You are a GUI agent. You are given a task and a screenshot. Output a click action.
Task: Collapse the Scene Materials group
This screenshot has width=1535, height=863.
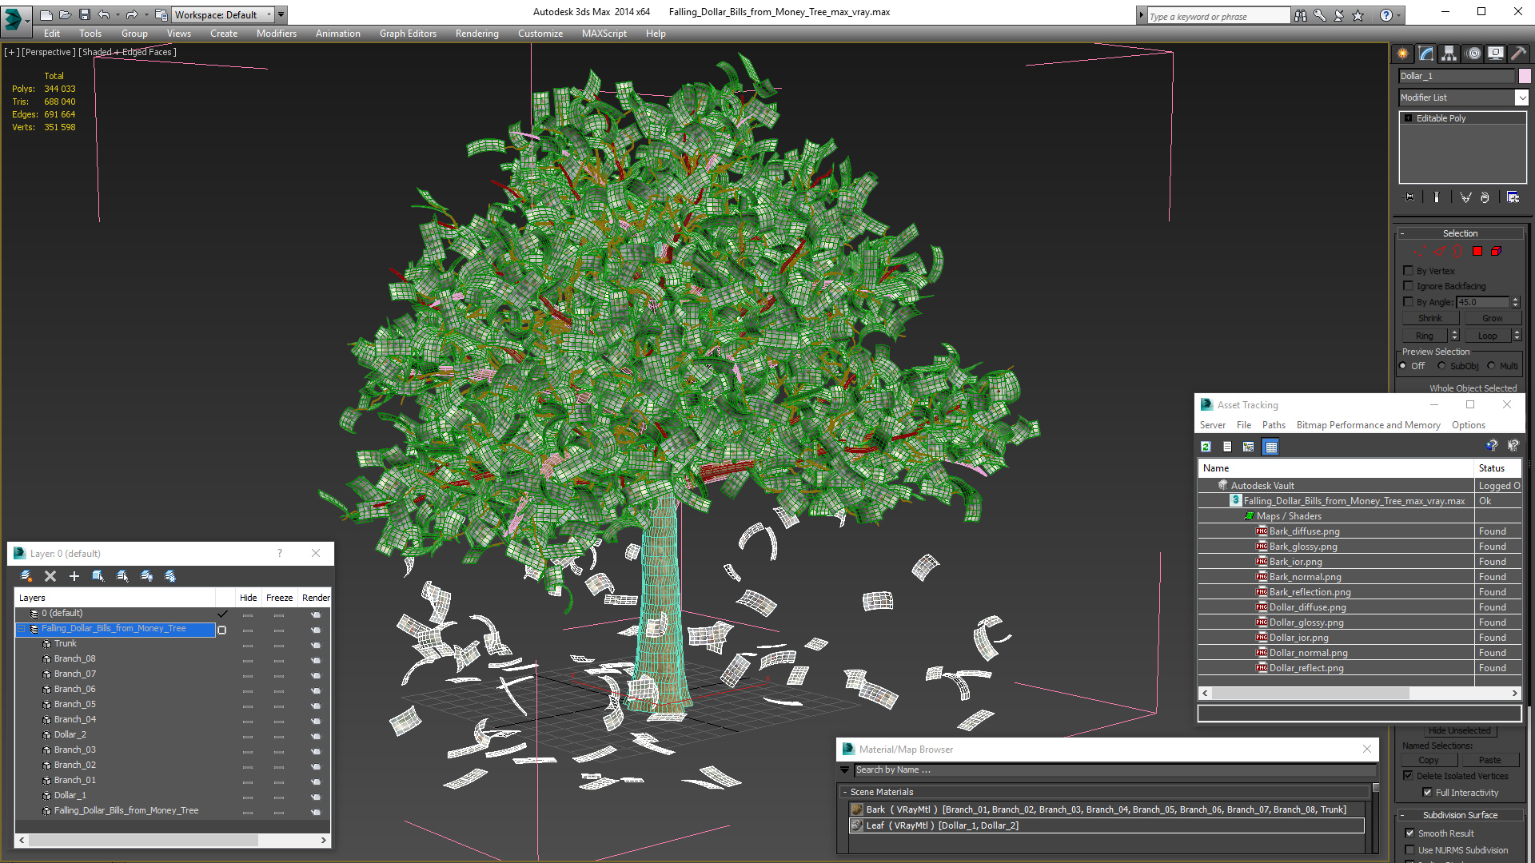(845, 792)
